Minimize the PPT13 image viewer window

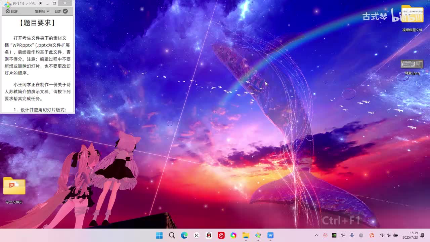pos(47,3)
